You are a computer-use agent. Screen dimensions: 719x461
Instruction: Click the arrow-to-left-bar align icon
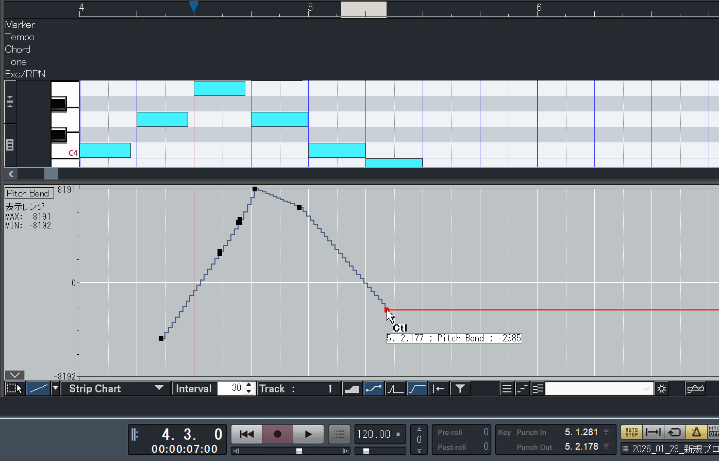(439, 389)
